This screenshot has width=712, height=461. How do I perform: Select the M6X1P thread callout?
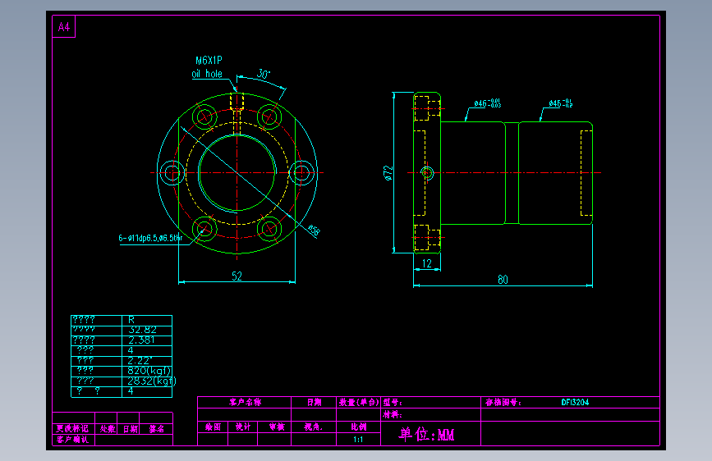(x=209, y=61)
